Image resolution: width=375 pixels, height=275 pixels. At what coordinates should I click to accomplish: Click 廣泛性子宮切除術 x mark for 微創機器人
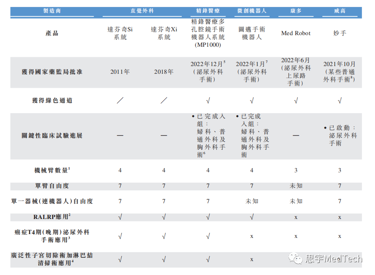pos(251,260)
